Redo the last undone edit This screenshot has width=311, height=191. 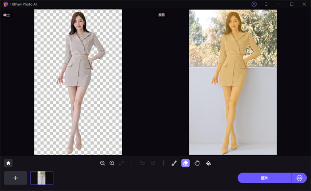[x=153, y=163]
